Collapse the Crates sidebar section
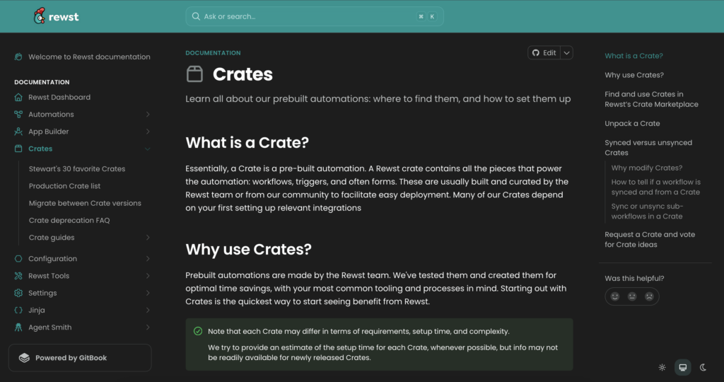724x382 pixels. click(148, 149)
